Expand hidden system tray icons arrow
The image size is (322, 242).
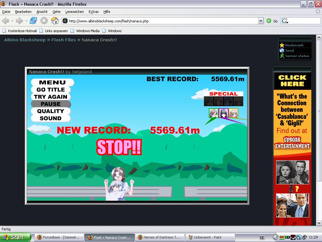[x=275, y=237]
